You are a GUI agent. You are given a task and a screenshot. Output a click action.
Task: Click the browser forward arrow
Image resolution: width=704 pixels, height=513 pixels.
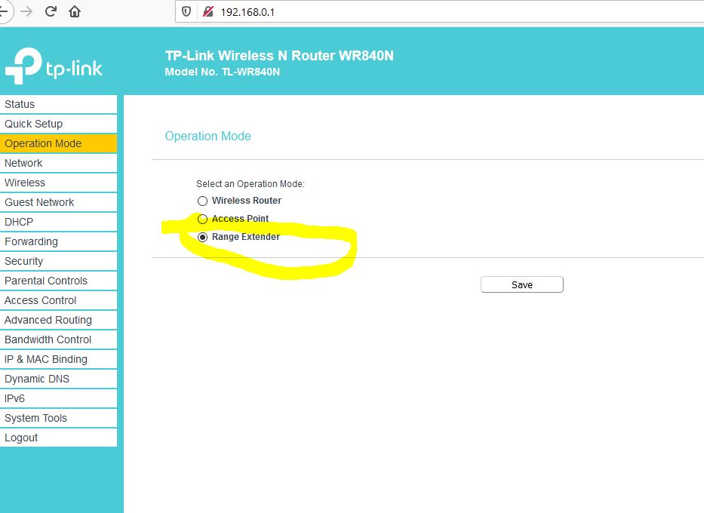point(27,11)
